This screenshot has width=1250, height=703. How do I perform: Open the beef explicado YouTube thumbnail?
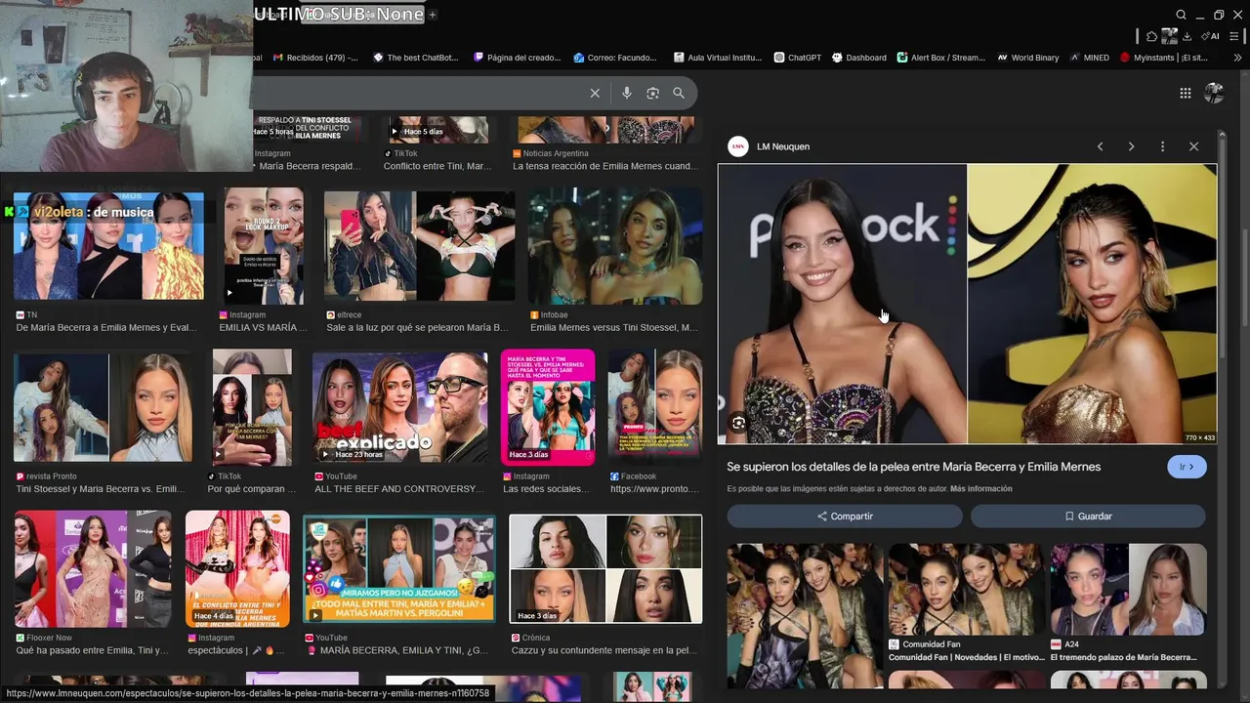(x=399, y=407)
